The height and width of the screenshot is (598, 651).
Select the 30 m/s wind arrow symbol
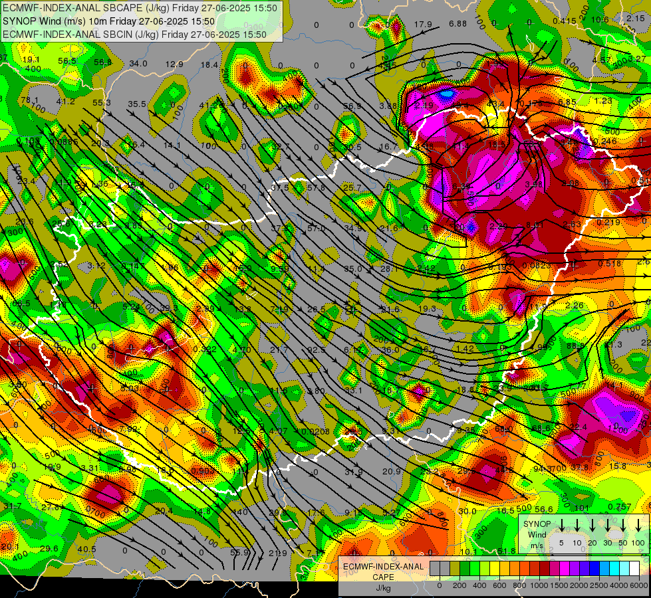pyautogui.click(x=608, y=525)
